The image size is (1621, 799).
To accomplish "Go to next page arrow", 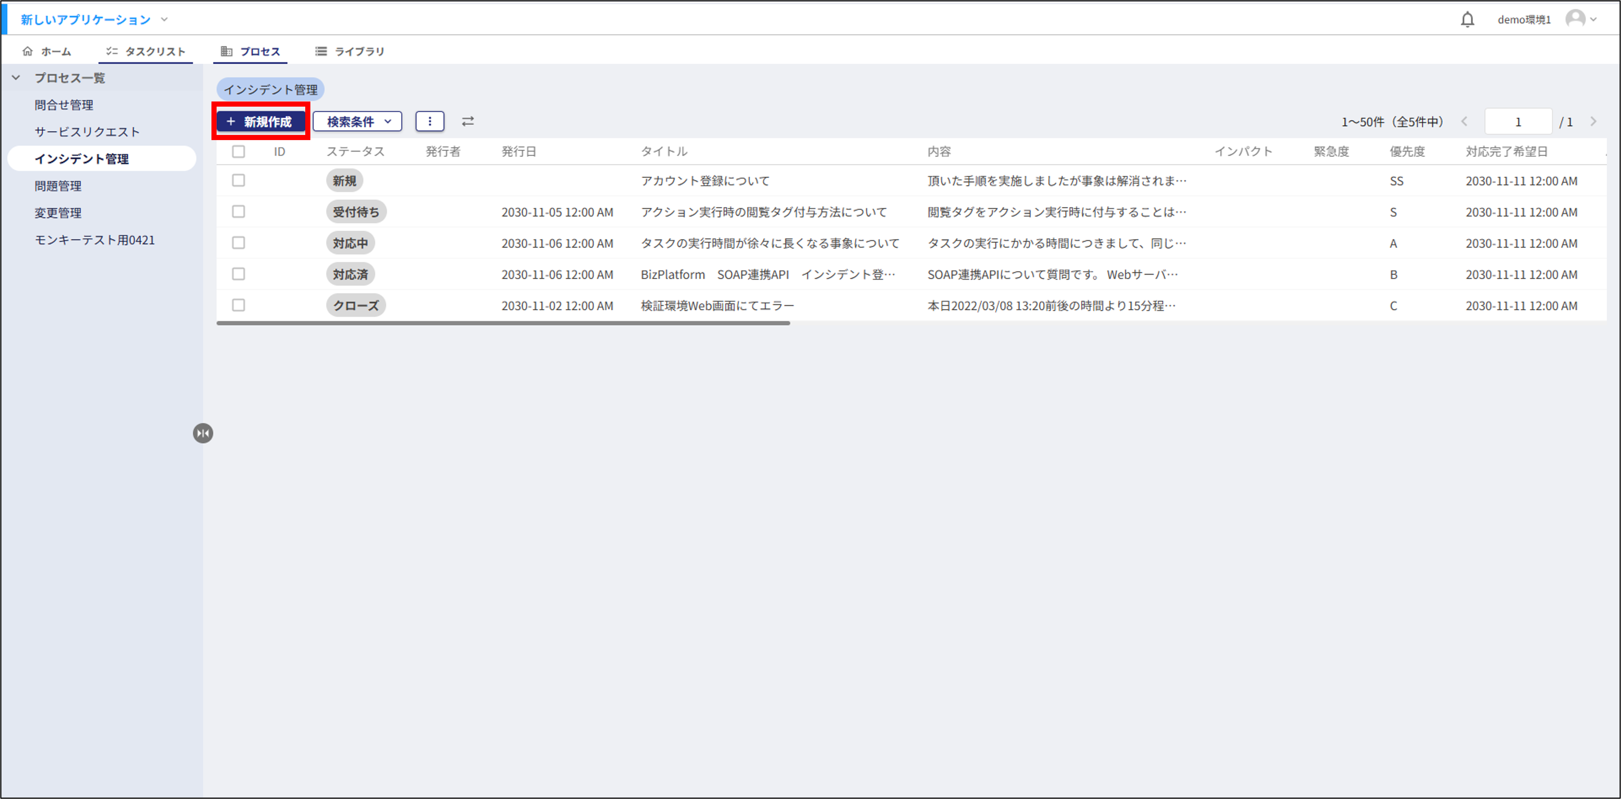I will click(x=1593, y=121).
